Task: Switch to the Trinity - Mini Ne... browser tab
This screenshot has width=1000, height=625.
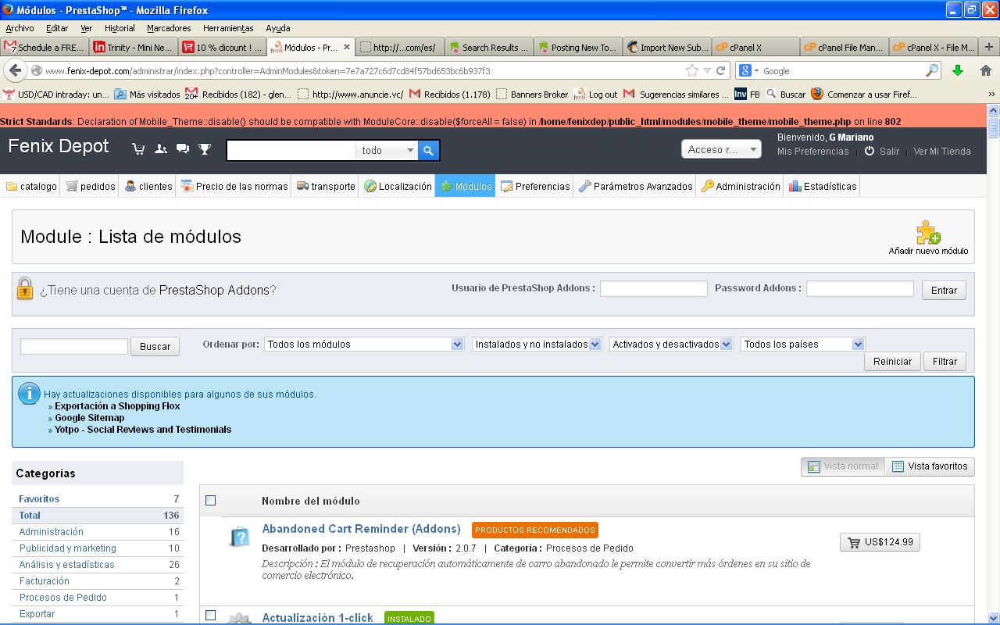Action: 134,47
